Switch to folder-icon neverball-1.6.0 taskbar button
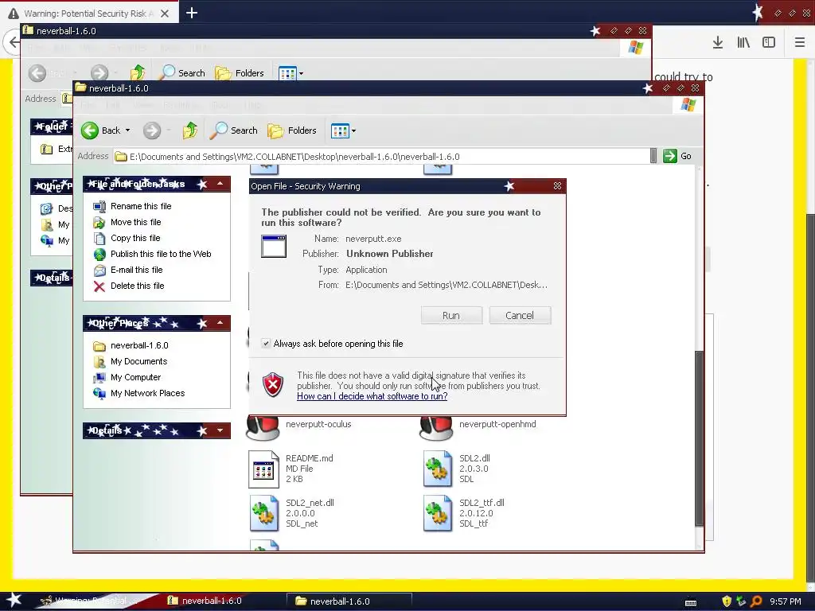Viewport: 815px width, 611px height. (349, 601)
